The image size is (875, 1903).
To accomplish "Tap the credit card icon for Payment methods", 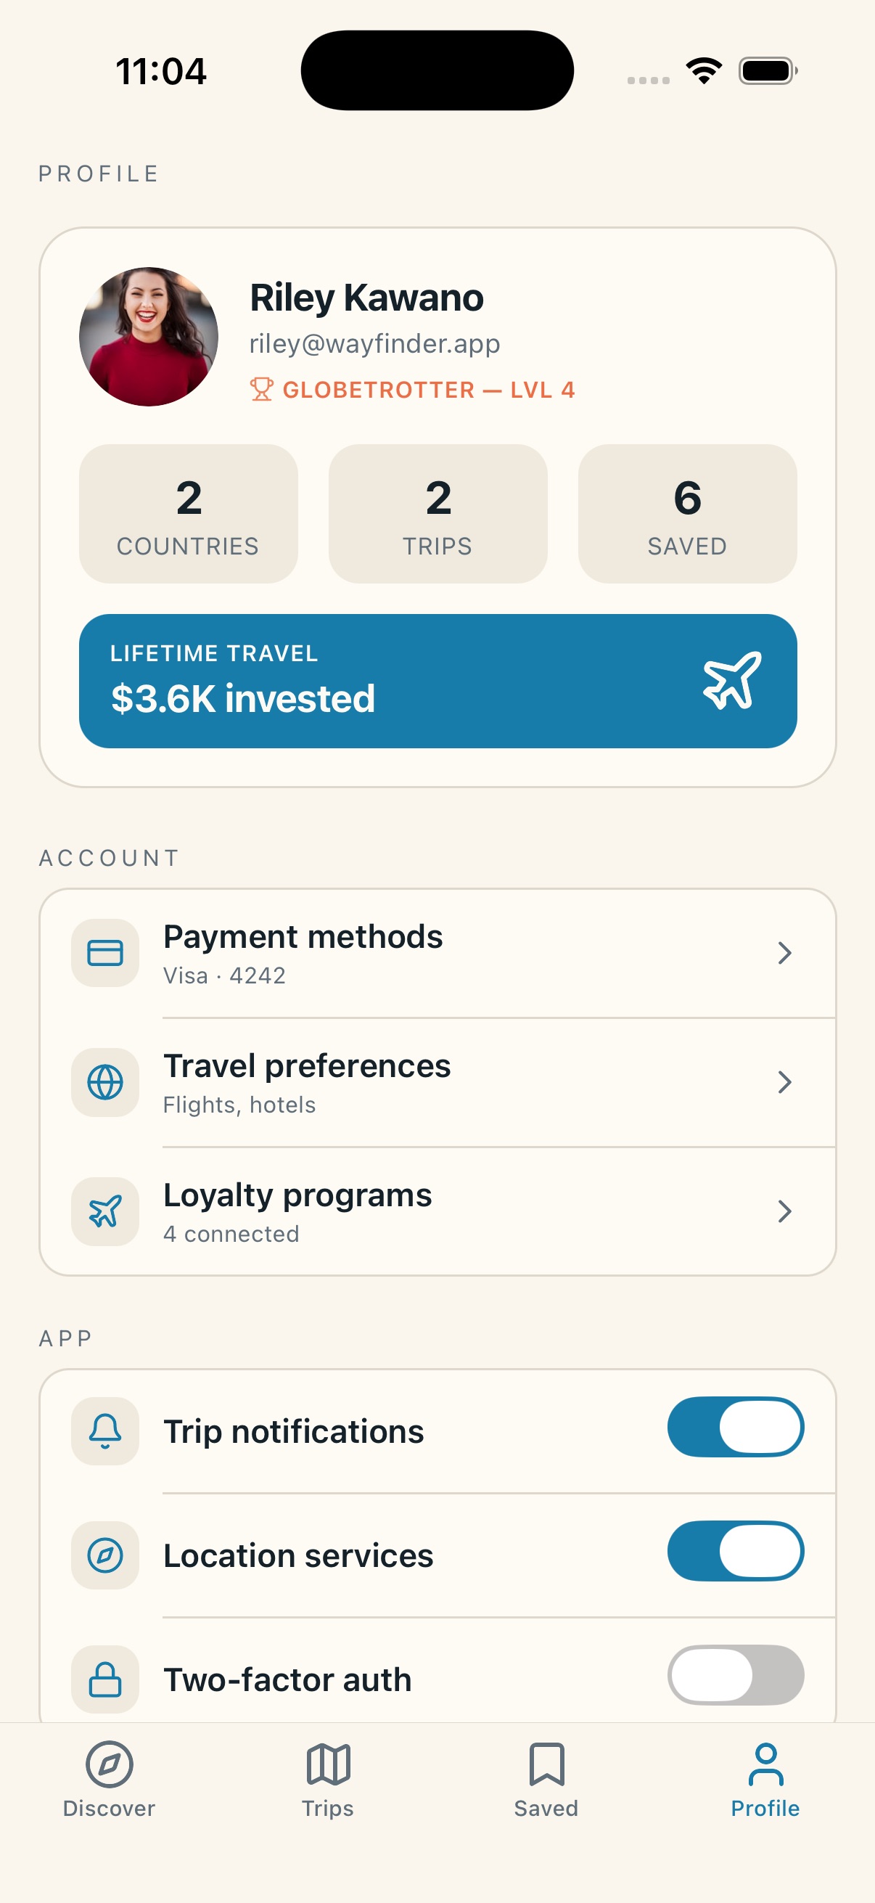I will [105, 953].
